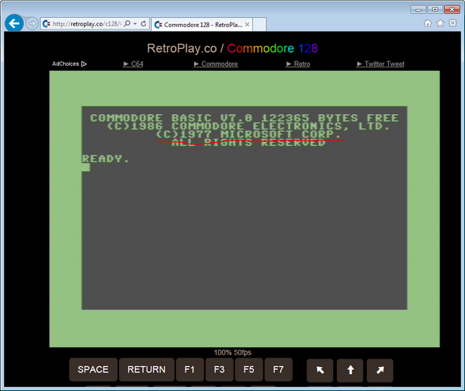Open the address bar dropdown arrow
Image resolution: width=465 pixels, height=391 pixels.
point(135,23)
